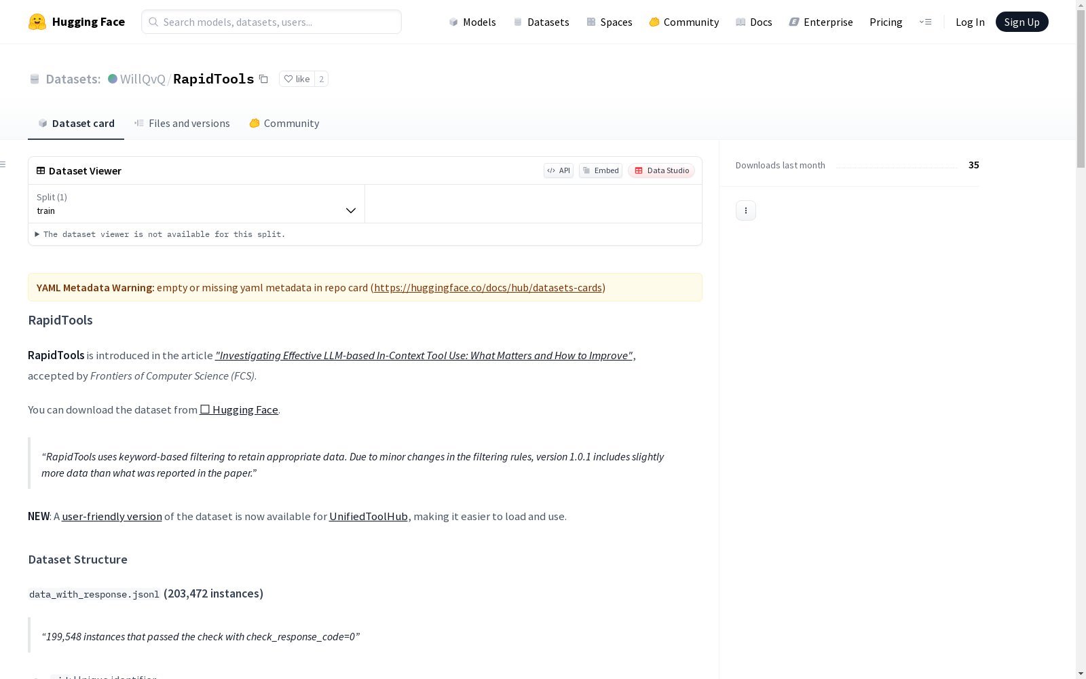The image size is (1086, 679).
Task: Open the user-friendly version link
Action: point(112,516)
